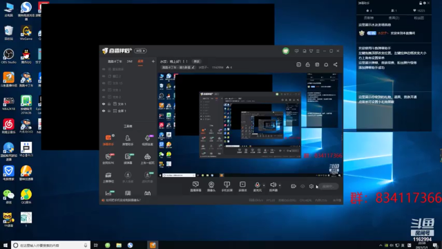Hide the 全屏 1 source

[x=104, y=111]
